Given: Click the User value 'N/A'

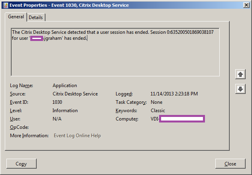Looking at the screenshot, I should (x=57, y=119).
